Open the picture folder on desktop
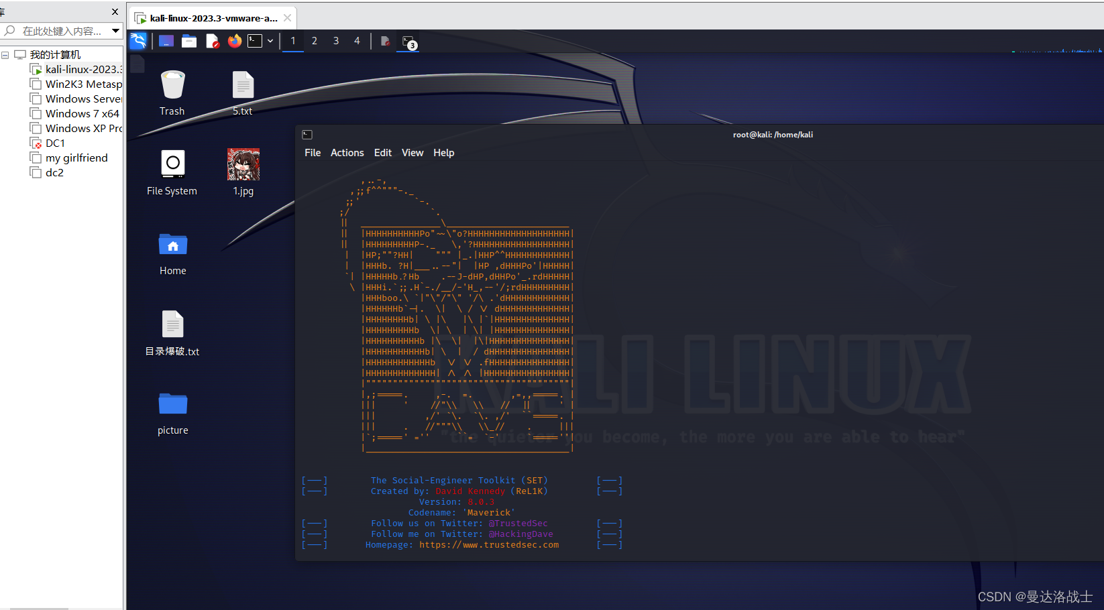1104x610 pixels. pyautogui.click(x=173, y=414)
